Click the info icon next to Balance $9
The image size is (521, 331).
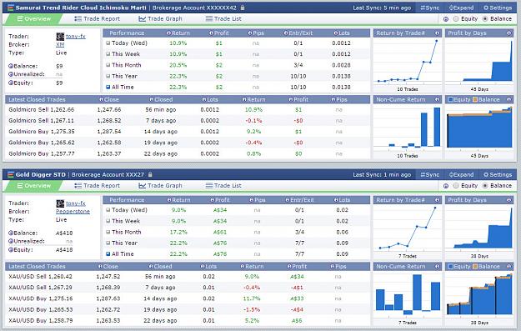point(11,66)
